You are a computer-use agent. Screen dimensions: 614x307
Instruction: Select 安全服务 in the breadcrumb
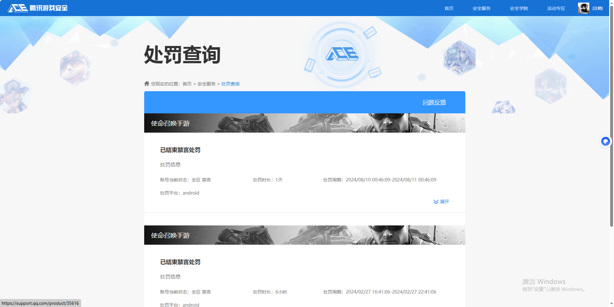point(206,83)
